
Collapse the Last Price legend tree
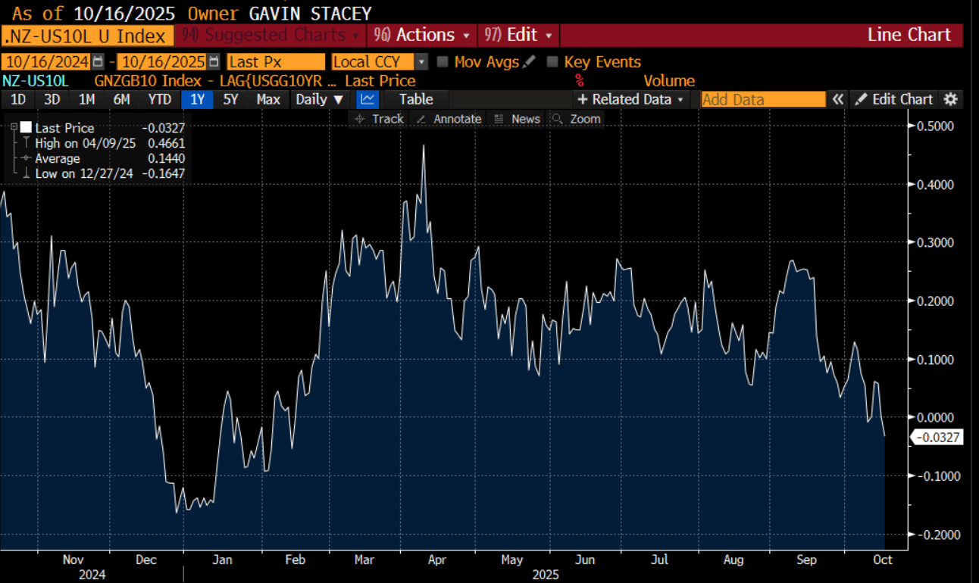click(x=14, y=127)
